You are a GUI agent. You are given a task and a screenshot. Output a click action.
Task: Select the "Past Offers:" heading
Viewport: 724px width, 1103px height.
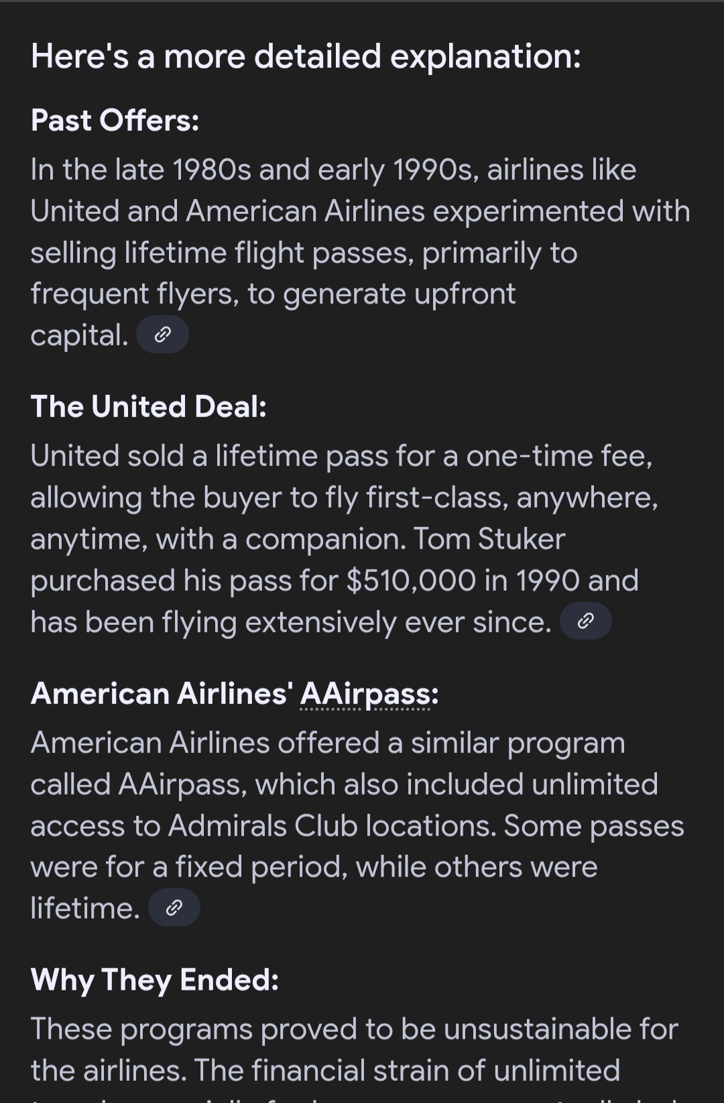tap(115, 121)
